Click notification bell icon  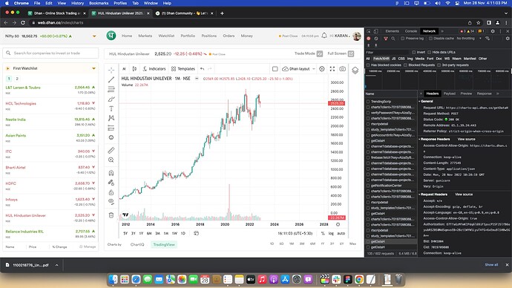[324, 36]
